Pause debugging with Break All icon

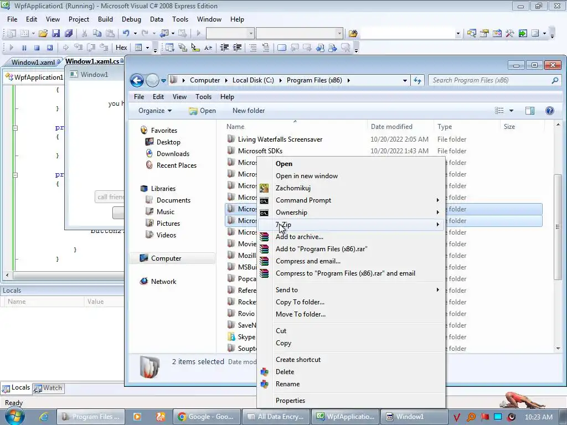point(24,48)
